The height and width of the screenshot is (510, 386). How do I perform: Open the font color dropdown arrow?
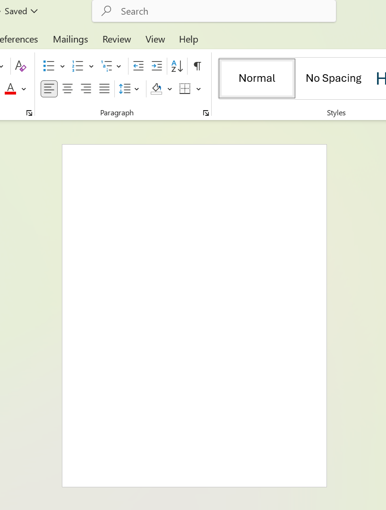click(x=24, y=89)
